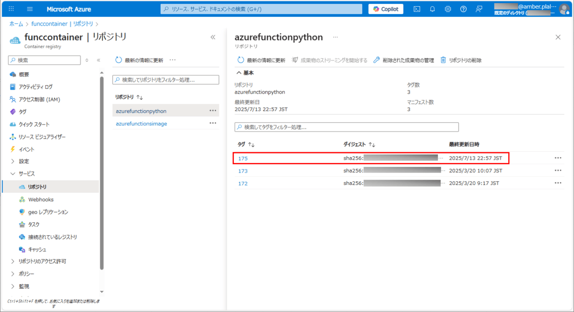Refresh the repository list with 最新の情報に更新
The height and width of the screenshot is (312, 574).
pos(139,60)
